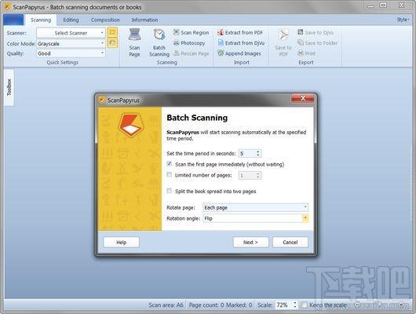The image size is (416, 314).
Task: Click the Help button in dialog
Action: [x=121, y=242]
